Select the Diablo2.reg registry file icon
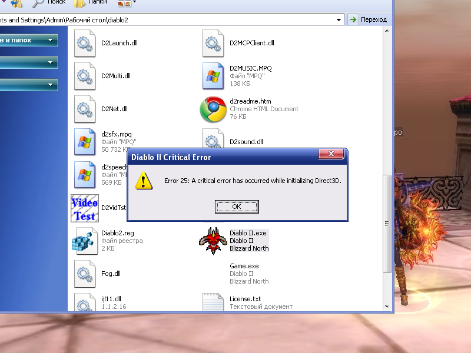The height and width of the screenshot is (353, 471). (x=85, y=241)
